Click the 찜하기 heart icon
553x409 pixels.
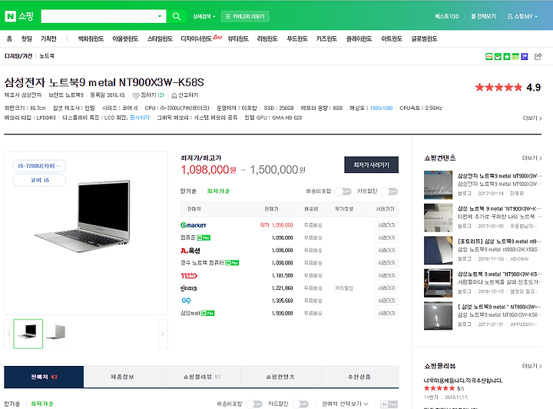click(136, 95)
